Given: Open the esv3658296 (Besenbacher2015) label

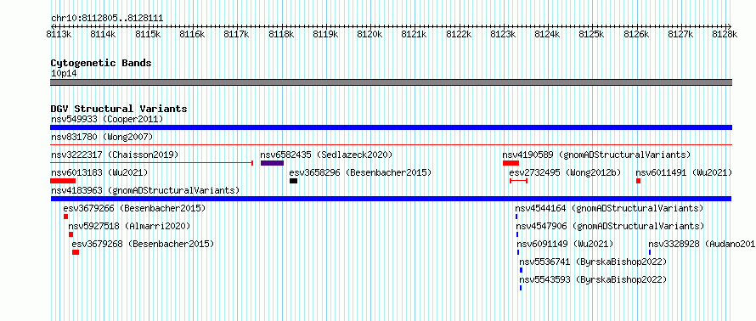Looking at the screenshot, I should (x=360, y=172).
